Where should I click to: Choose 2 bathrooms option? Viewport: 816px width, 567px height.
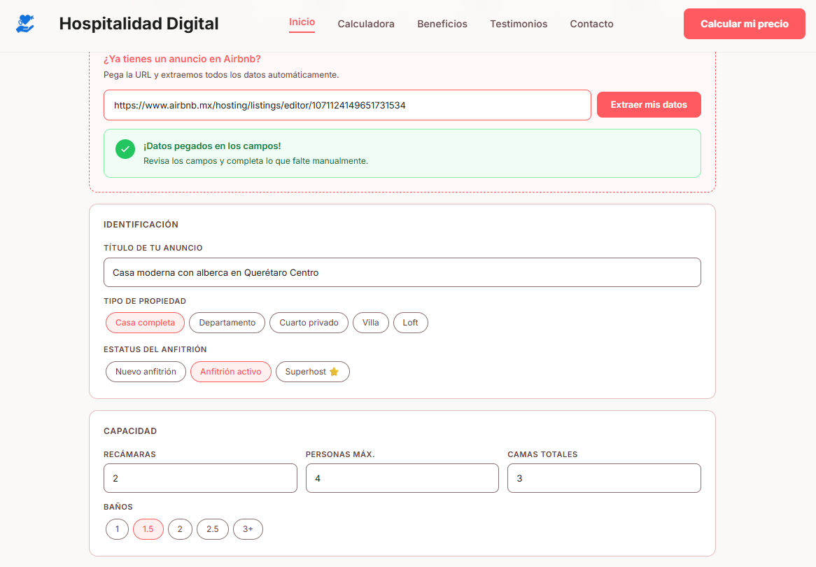point(180,529)
